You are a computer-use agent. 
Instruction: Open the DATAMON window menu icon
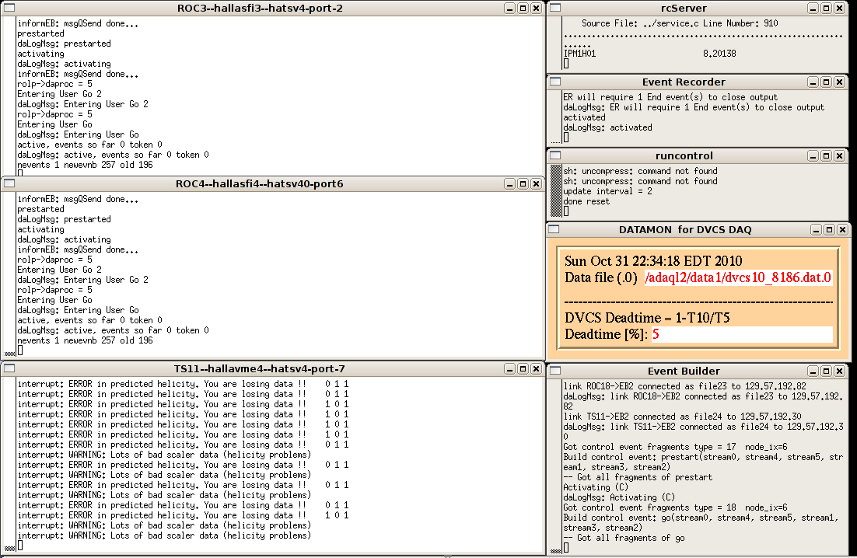tap(554, 228)
